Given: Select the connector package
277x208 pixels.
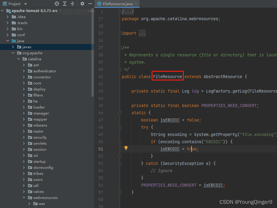Looking at the screenshot, I should [x=42, y=77].
